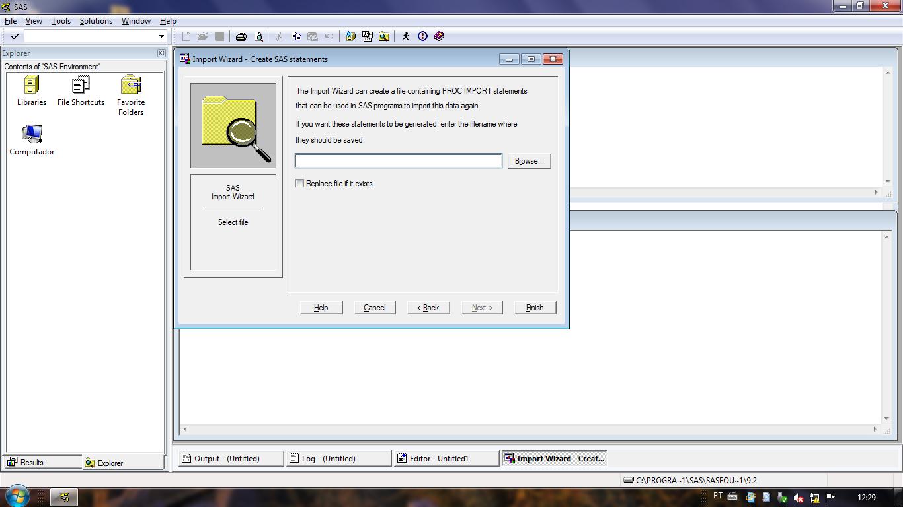This screenshot has width=903, height=507.
Task: Open the Window menu
Action: (136, 21)
